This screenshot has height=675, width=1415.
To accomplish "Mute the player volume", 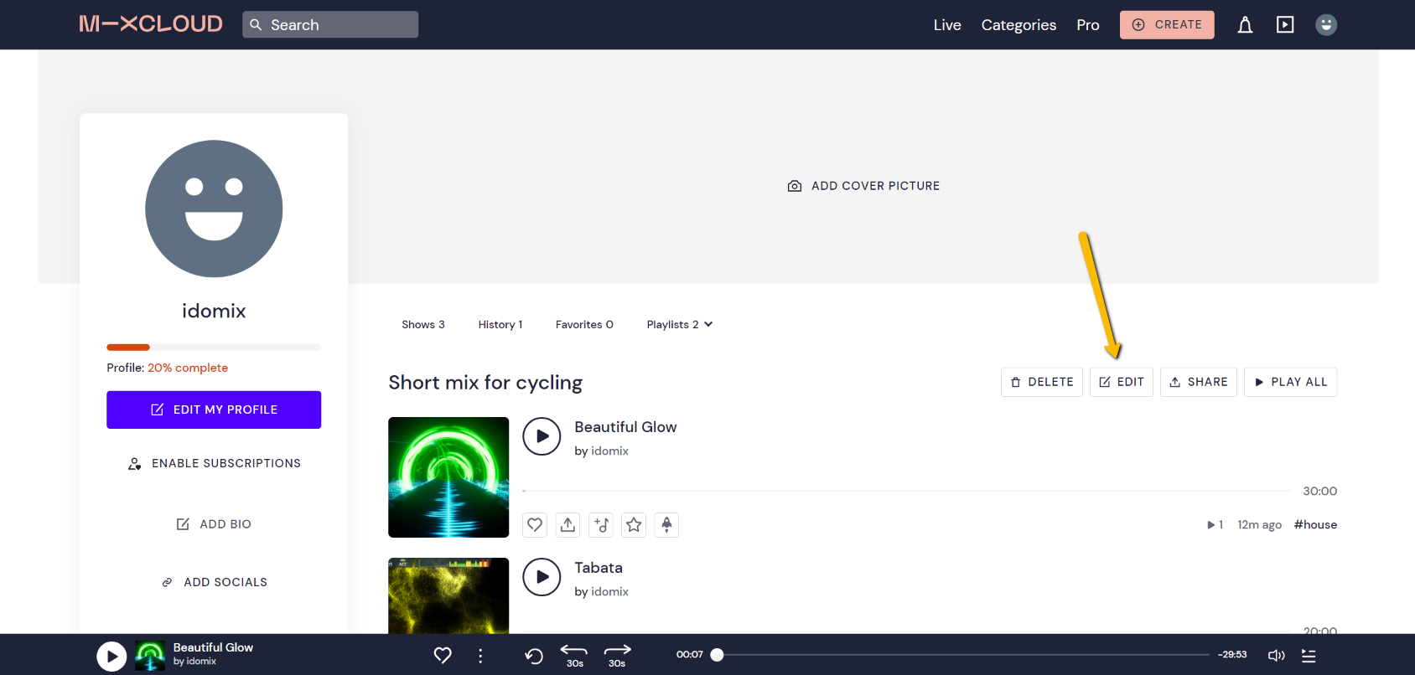I will pyautogui.click(x=1276, y=656).
